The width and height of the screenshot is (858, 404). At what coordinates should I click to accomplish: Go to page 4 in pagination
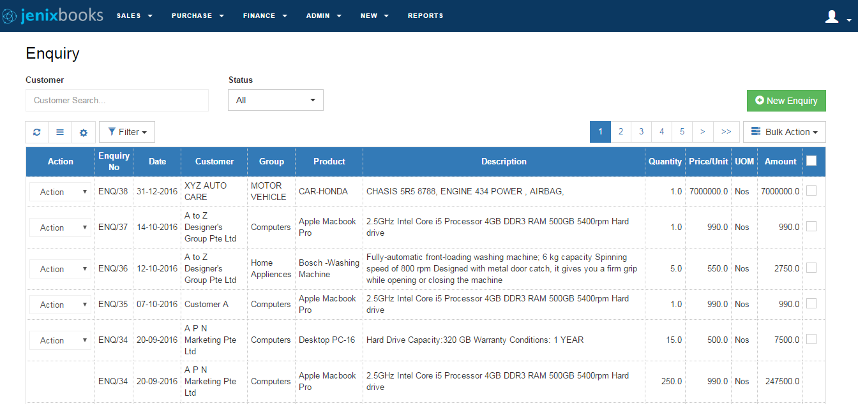click(x=661, y=132)
